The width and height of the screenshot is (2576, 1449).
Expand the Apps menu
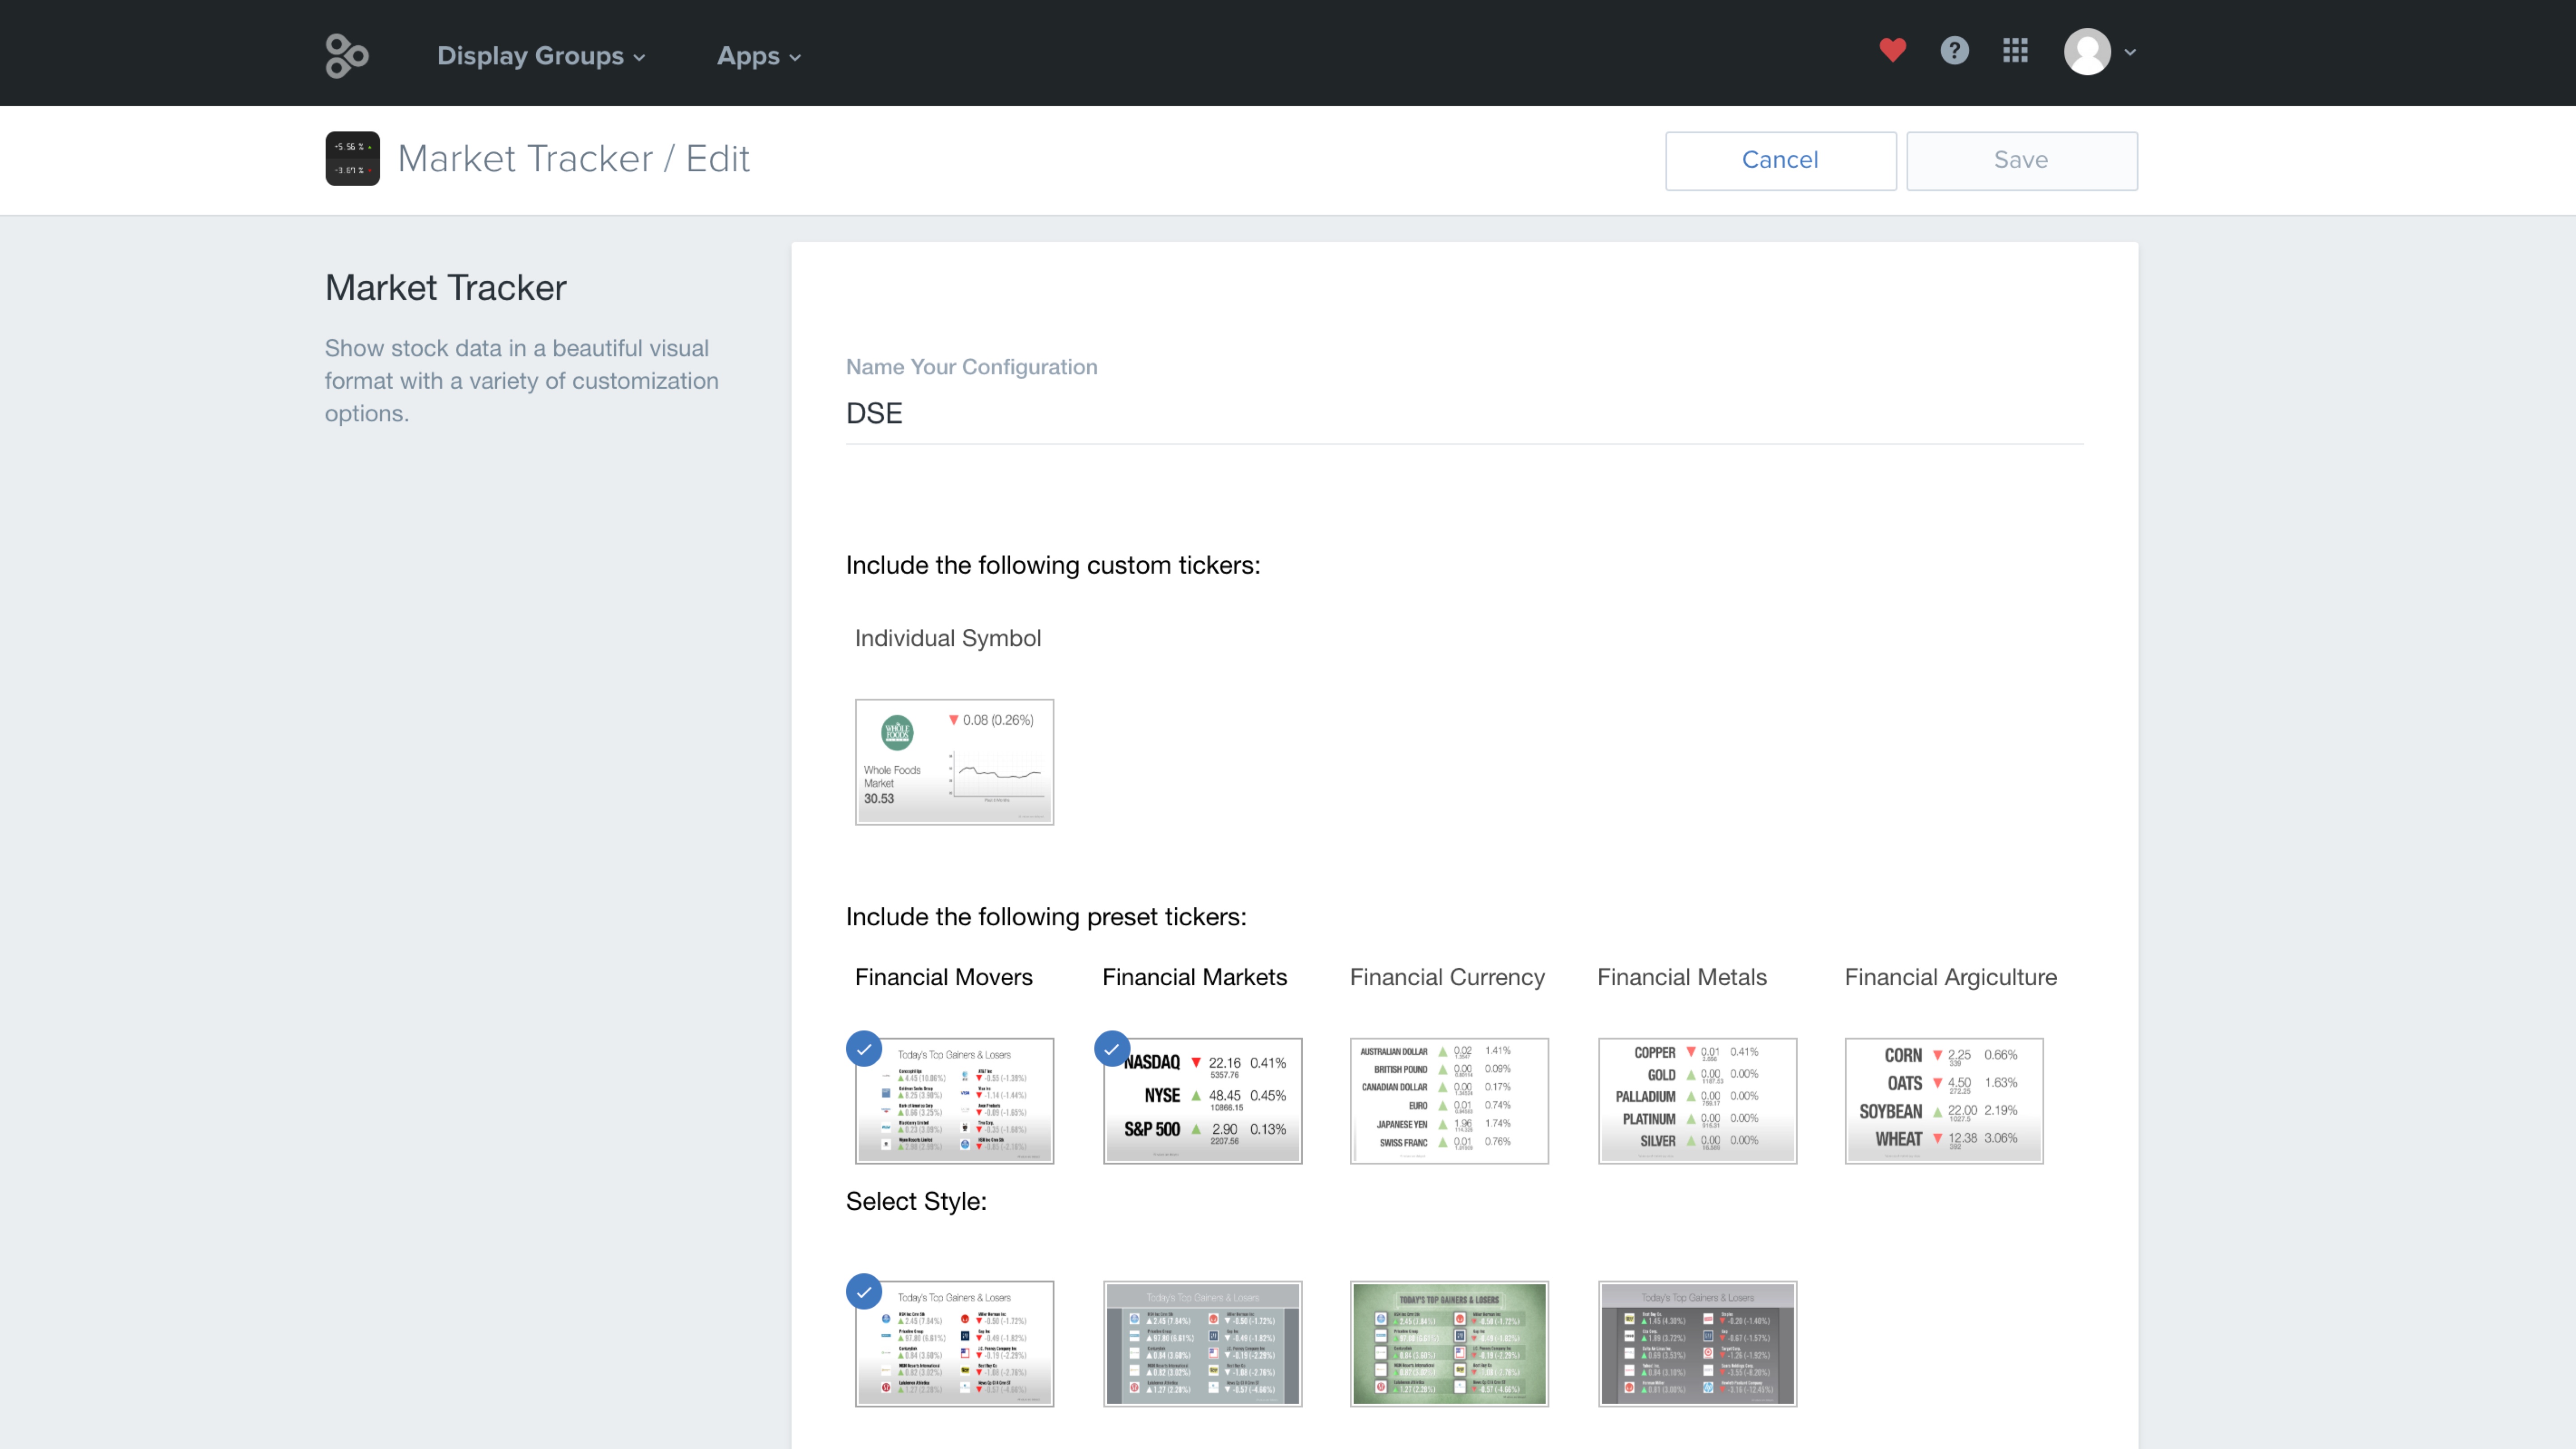759,56
